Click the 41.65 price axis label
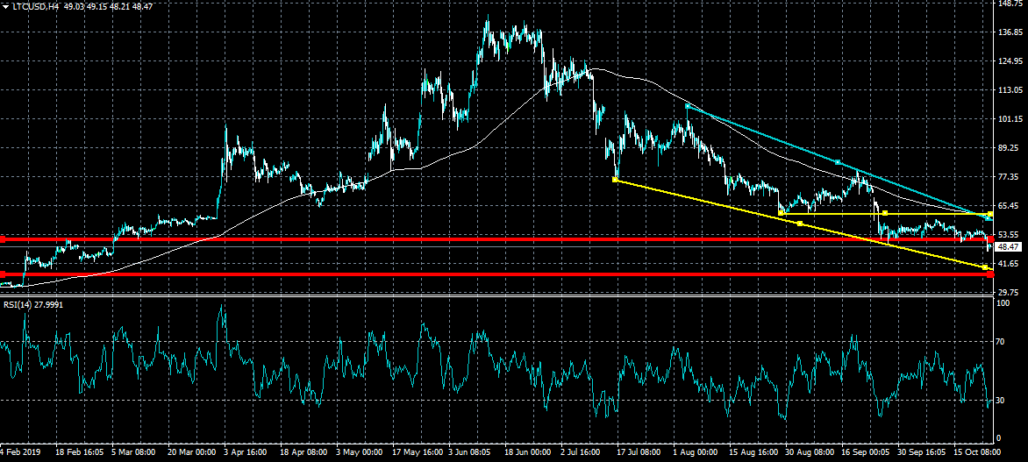 [1010, 264]
